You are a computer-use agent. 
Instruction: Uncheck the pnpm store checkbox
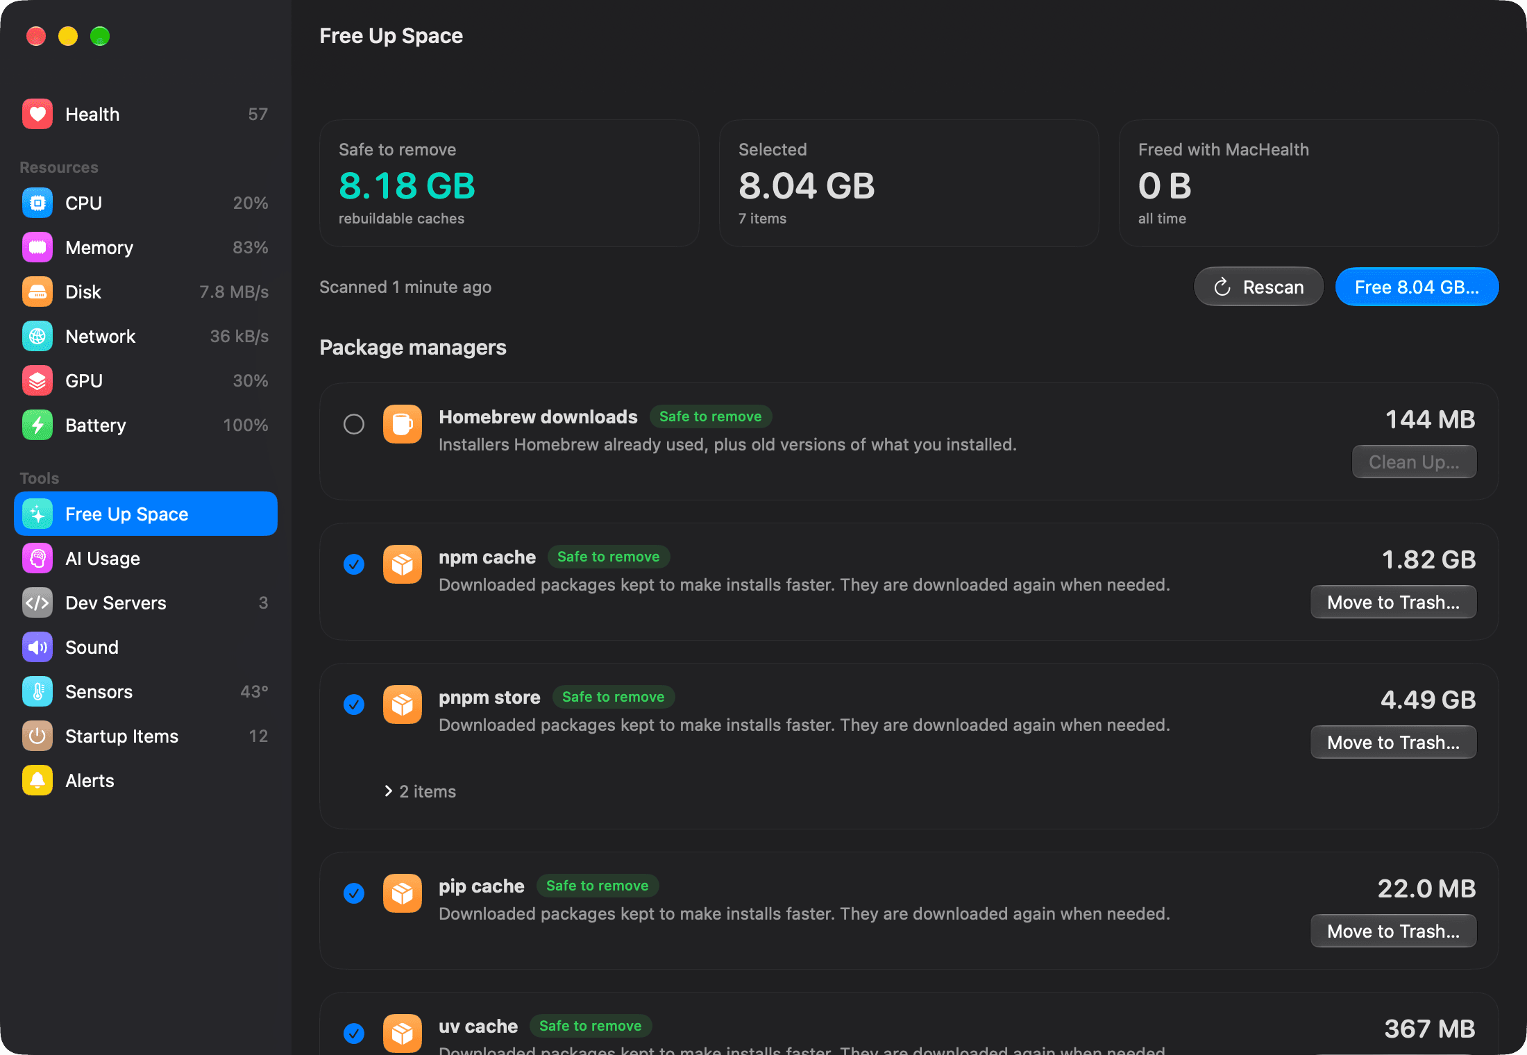tap(354, 704)
